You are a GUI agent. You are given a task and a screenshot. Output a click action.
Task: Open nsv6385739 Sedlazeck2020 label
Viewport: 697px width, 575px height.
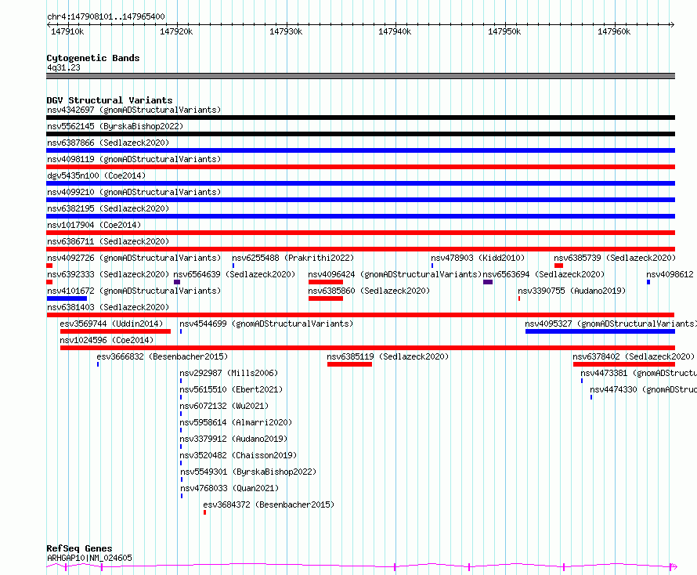click(615, 258)
